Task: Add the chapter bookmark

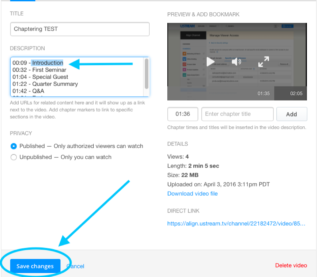Action: (292, 114)
